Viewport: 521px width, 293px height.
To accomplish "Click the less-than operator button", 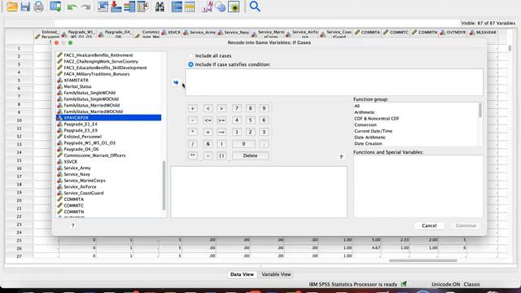I will coord(208,108).
